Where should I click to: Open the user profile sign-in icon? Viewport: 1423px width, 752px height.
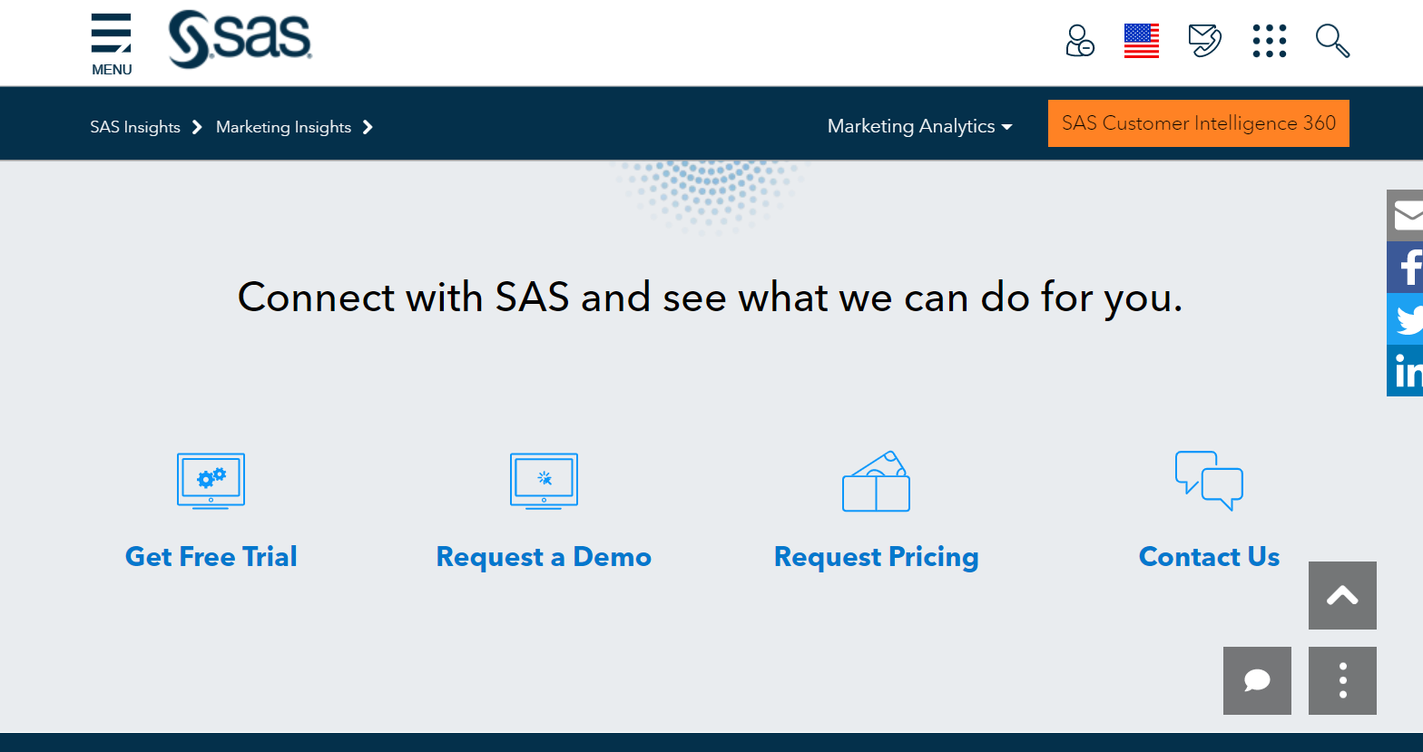point(1079,41)
